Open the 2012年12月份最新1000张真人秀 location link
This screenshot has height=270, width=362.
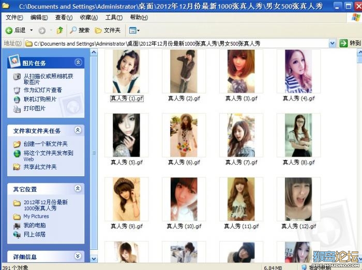pos(46,205)
